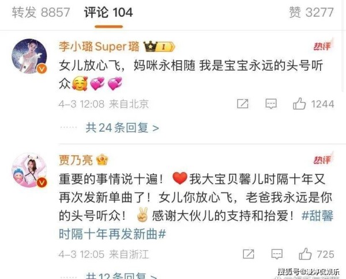Like 贾乃亮's comment with the thumbs-up icon
Screen dimensions: 346x279
point(305,254)
